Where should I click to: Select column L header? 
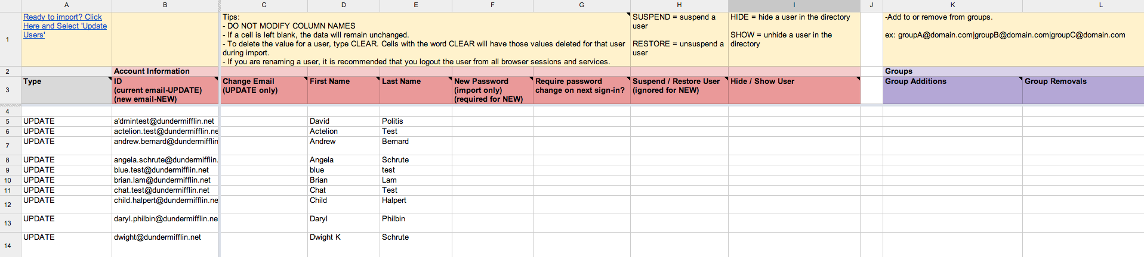(x=1083, y=5)
